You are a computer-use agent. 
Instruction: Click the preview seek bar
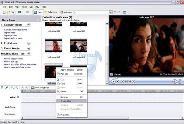[x=146, y=78]
